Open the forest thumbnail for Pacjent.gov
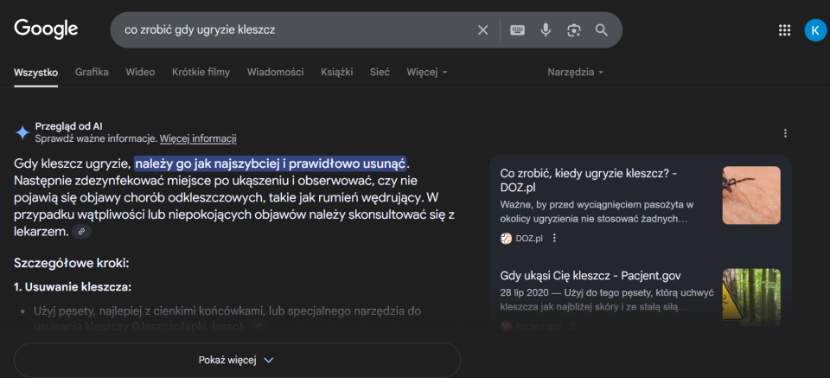830x378 pixels. coord(751,298)
